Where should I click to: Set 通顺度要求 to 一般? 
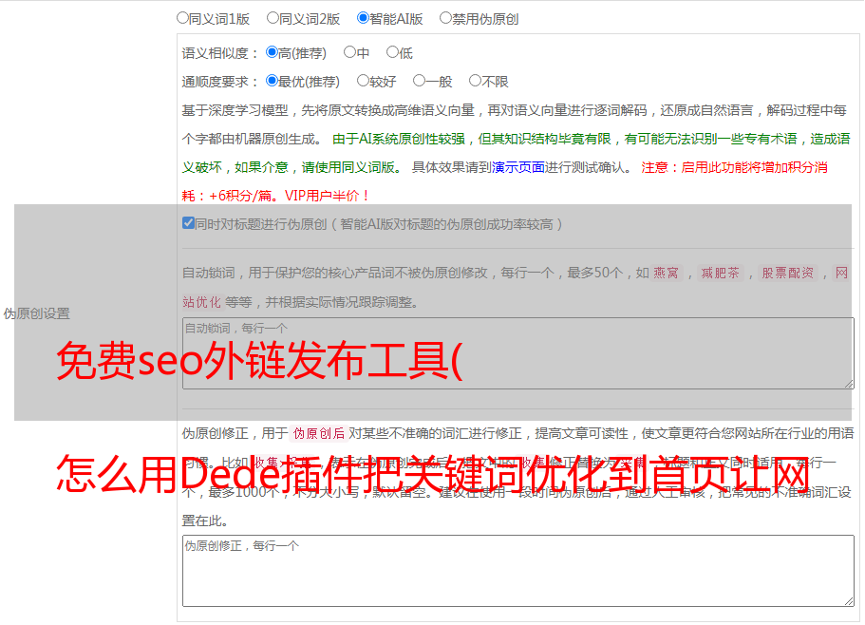(420, 81)
